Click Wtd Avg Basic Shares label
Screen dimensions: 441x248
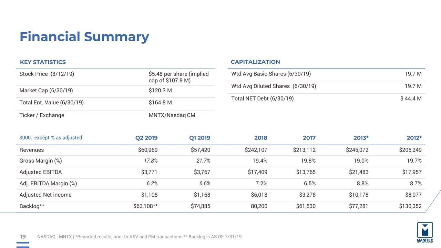tap(271, 74)
